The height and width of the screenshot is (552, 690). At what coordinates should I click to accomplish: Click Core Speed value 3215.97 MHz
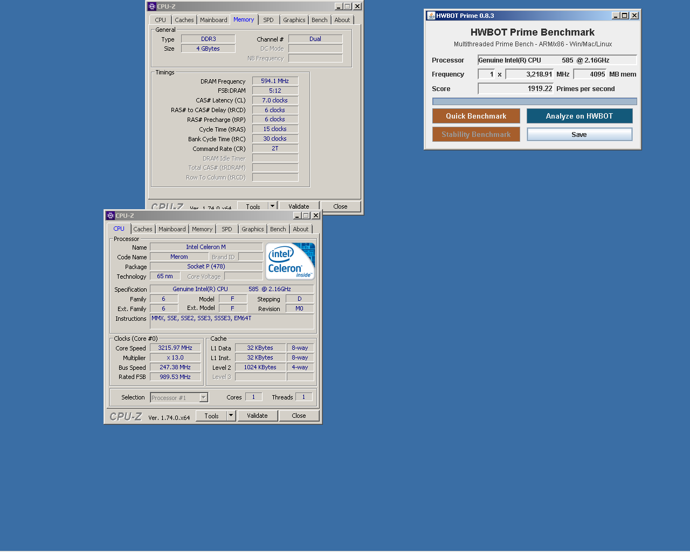(175, 348)
